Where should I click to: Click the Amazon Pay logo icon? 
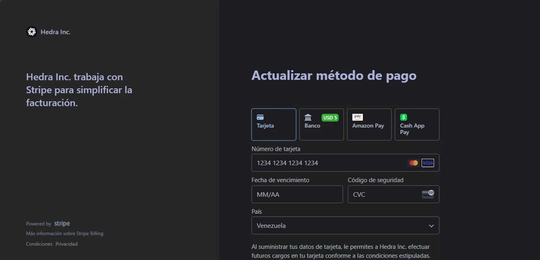pos(357,117)
